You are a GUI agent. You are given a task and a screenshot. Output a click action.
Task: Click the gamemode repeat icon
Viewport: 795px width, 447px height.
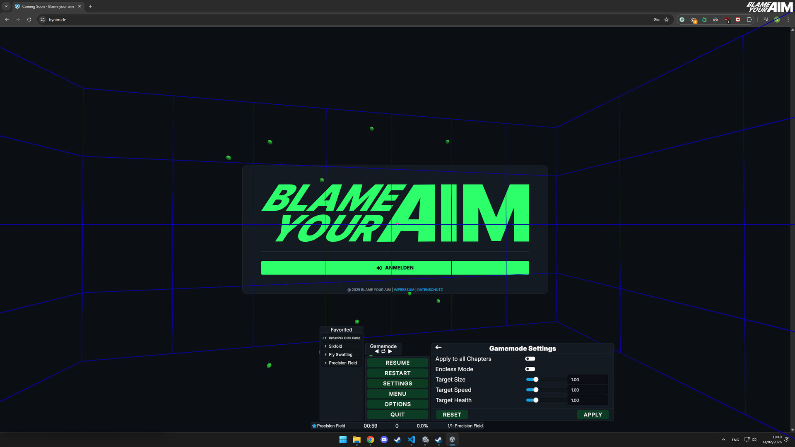(x=383, y=351)
